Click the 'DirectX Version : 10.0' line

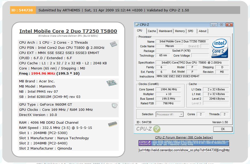point(38,115)
